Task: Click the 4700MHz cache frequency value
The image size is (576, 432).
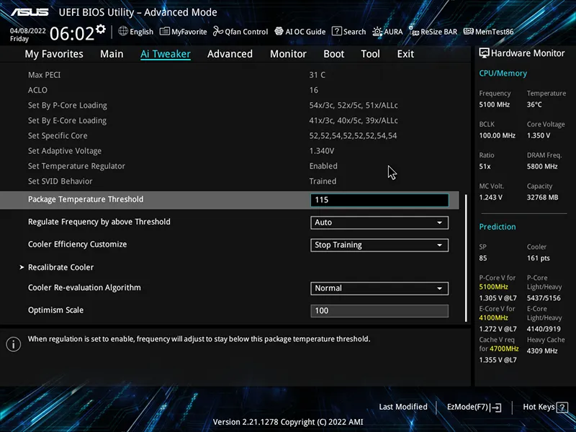Action: pos(504,348)
